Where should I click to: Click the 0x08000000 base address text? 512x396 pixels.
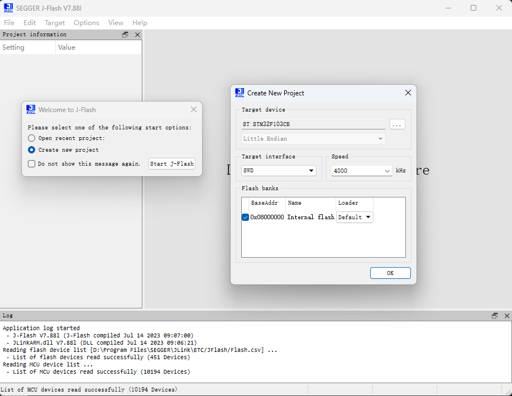[267, 218]
